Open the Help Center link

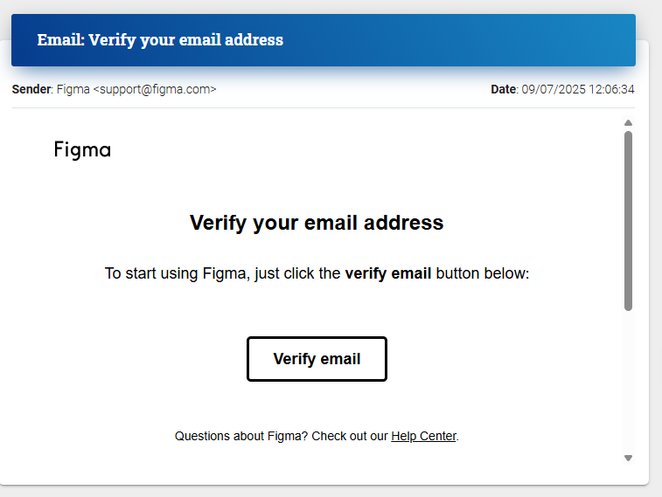pos(423,436)
